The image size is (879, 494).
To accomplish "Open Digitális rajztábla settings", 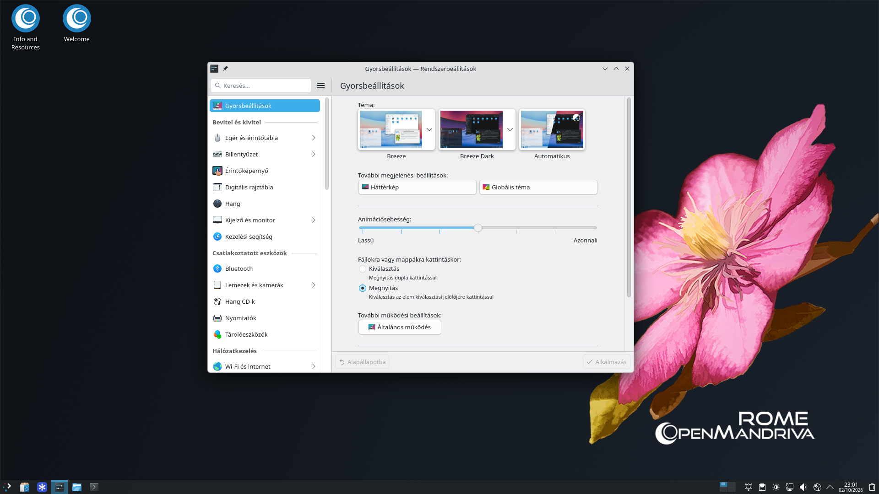I will pos(265,187).
